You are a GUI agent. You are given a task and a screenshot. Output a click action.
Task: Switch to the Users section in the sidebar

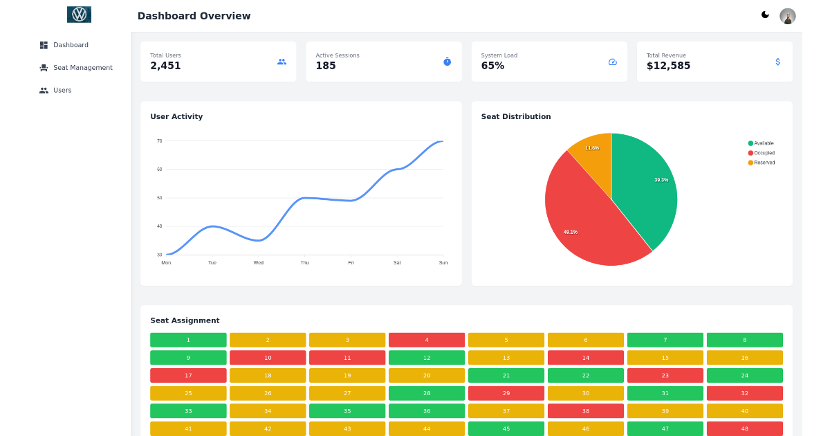coord(63,90)
